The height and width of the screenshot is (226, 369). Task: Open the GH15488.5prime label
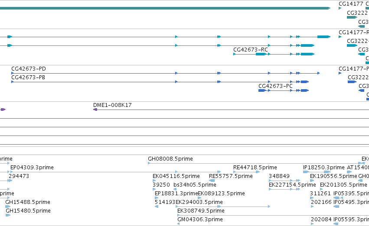pos(27,202)
